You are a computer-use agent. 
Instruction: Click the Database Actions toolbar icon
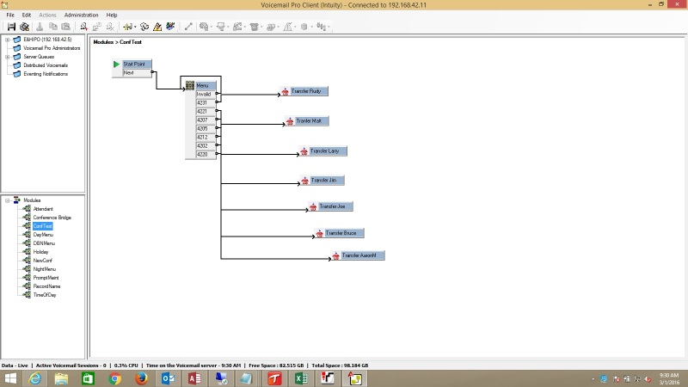pyautogui.click(x=304, y=27)
